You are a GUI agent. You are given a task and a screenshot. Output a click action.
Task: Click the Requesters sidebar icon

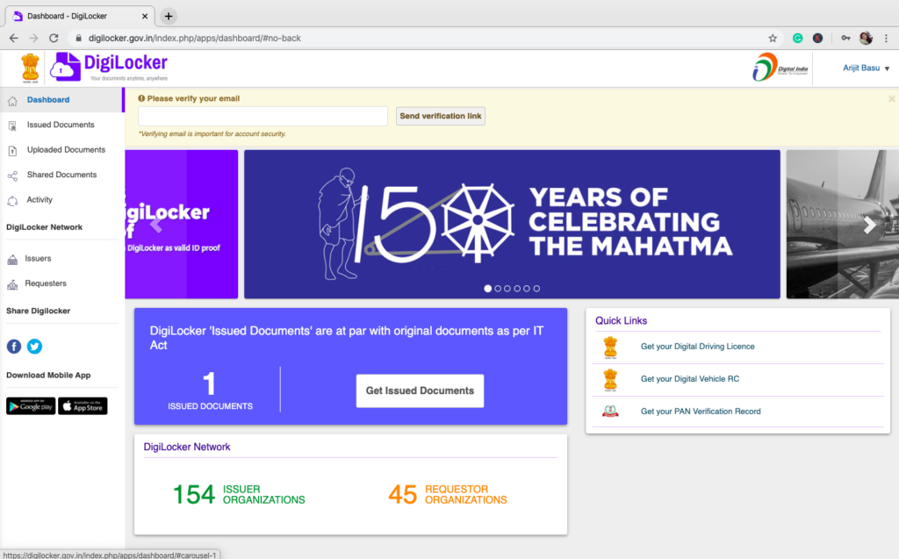click(12, 284)
